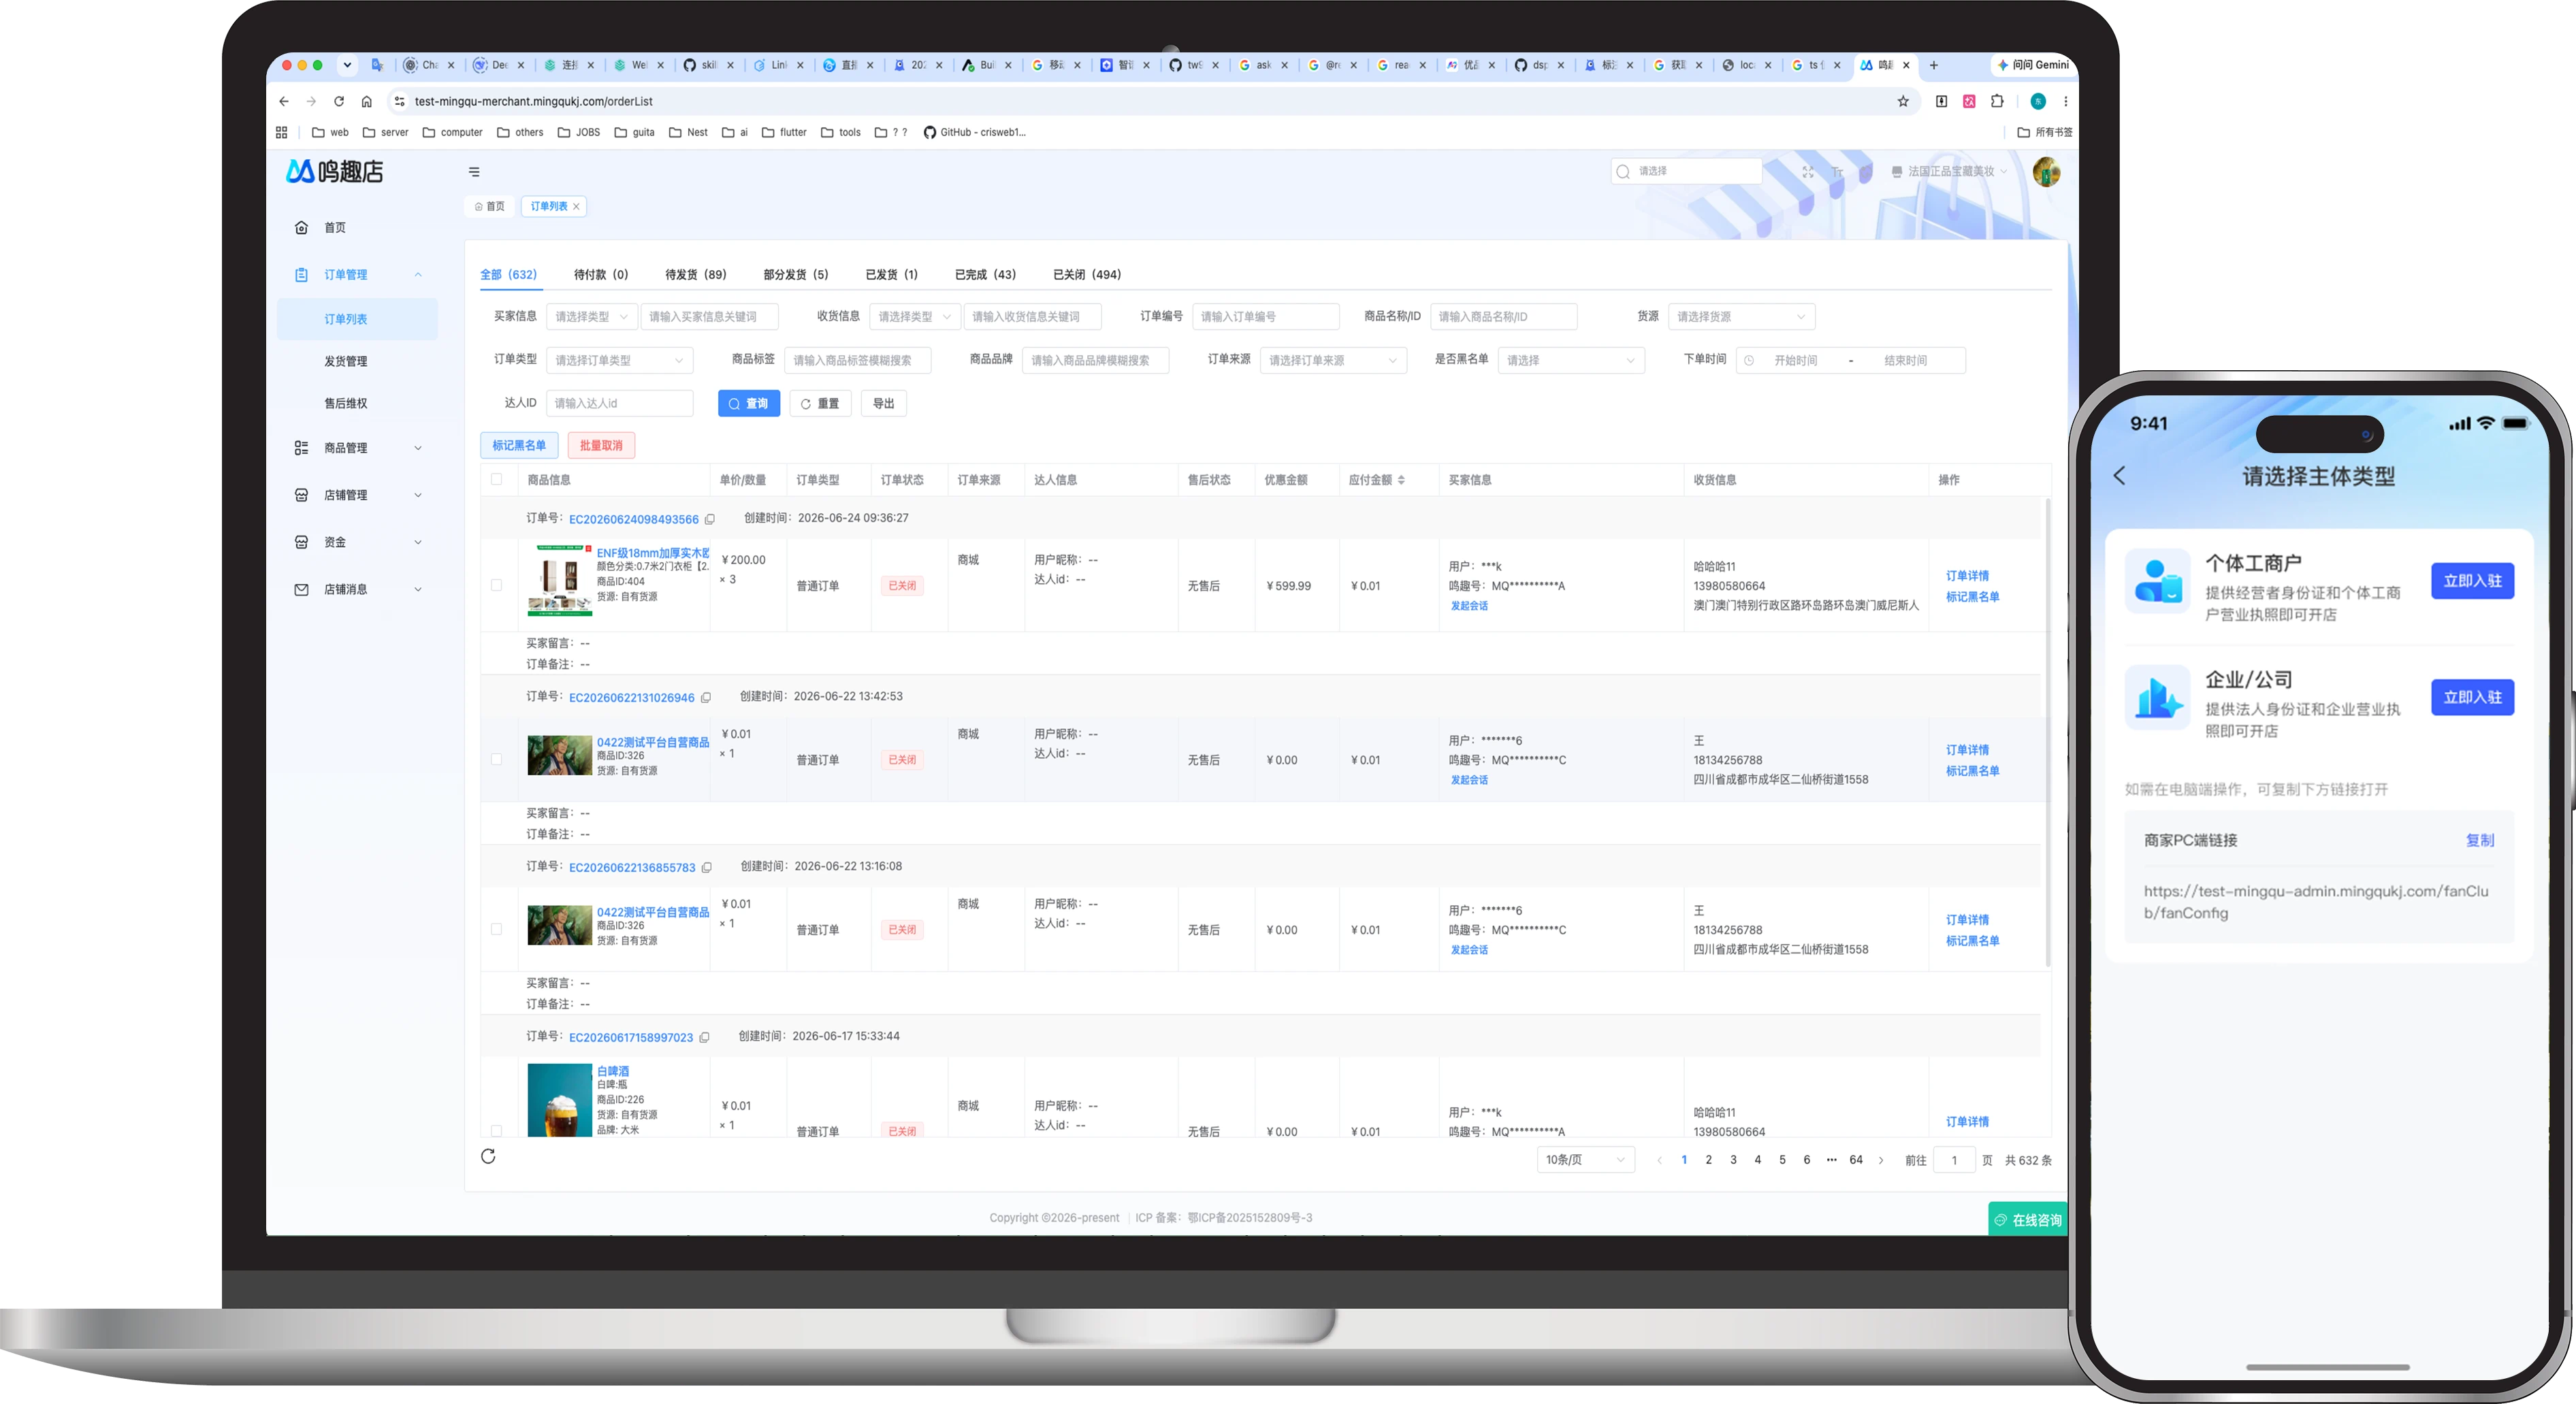
Task: Tap 立即入驻 for 企业/公司 on the phone
Action: pyautogui.click(x=2472, y=697)
